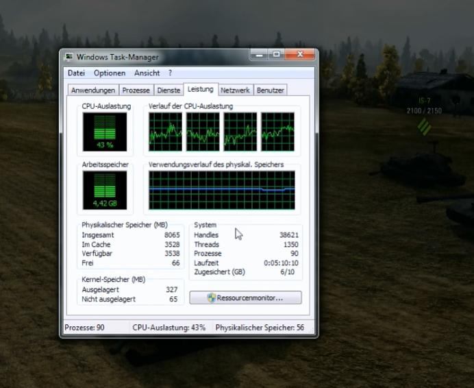Click the Handles value 38621
This screenshot has width=474, height=388.
point(288,235)
